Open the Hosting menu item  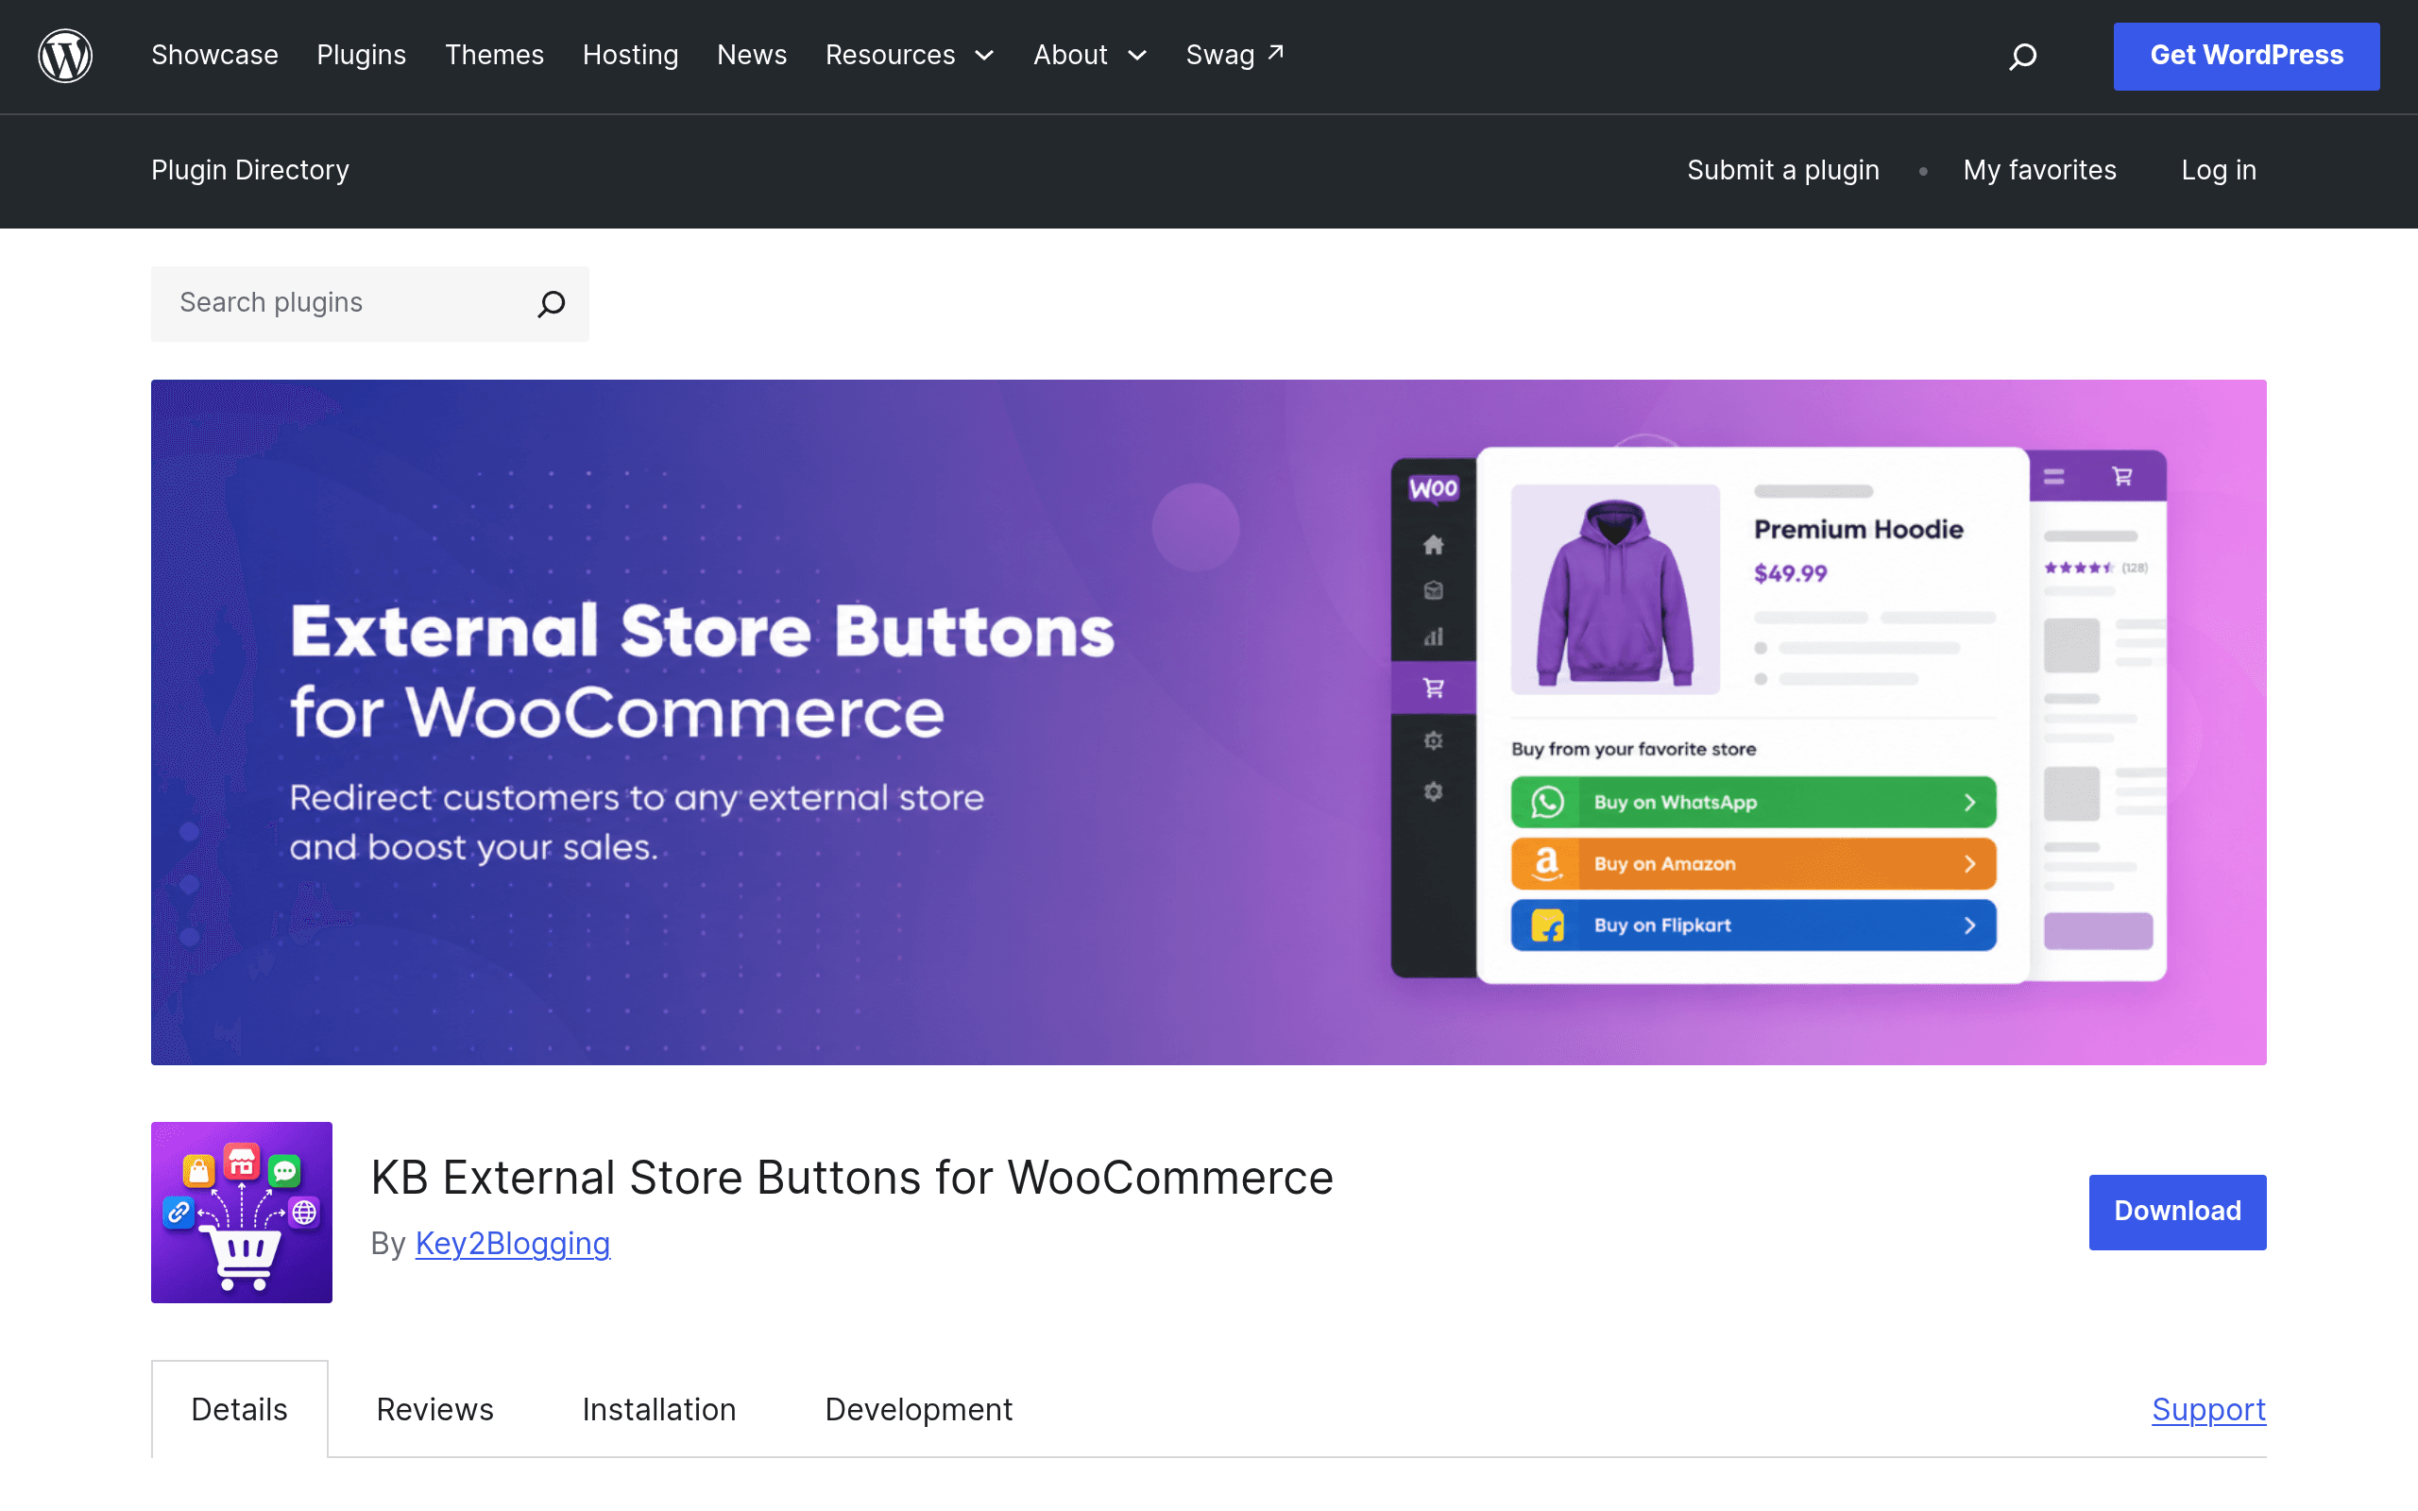pyautogui.click(x=631, y=55)
